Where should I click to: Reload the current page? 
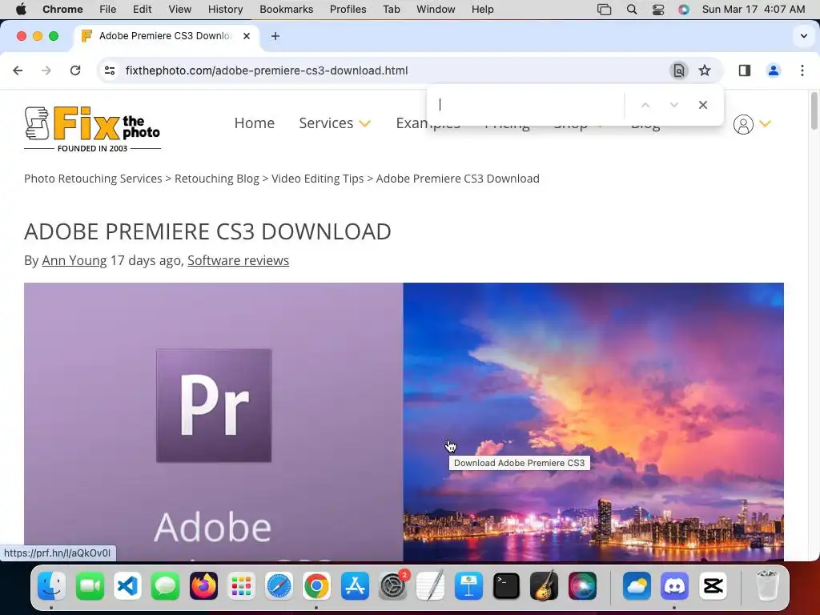point(75,70)
